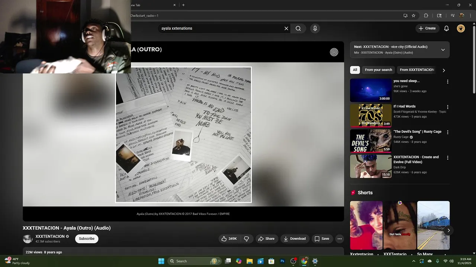Start voice search with microphone icon
Screen dimensions: 476x267
tap(315, 29)
